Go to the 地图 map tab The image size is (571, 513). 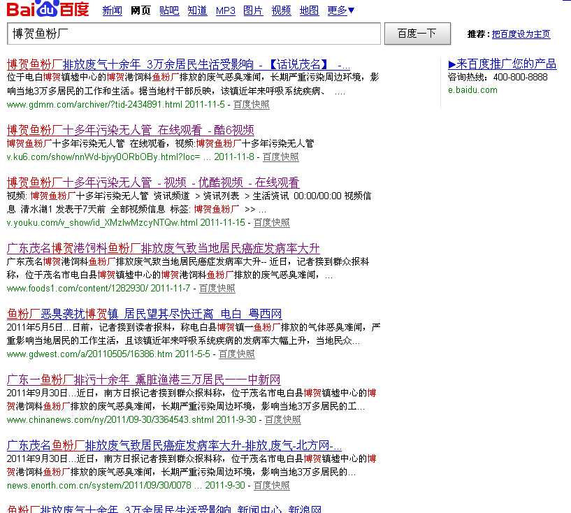[309, 11]
